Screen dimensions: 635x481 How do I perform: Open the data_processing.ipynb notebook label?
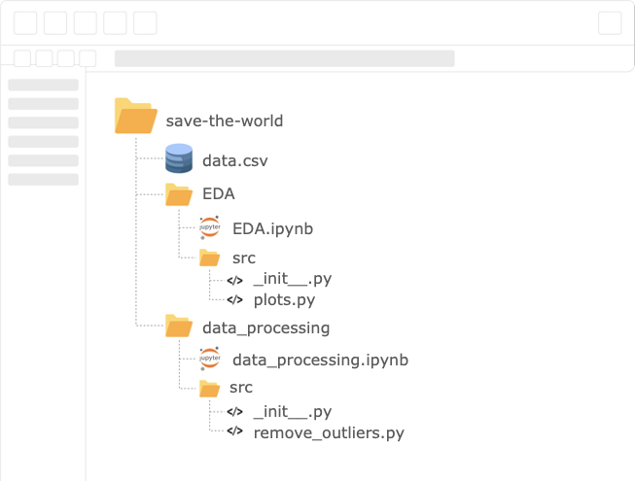320,361
